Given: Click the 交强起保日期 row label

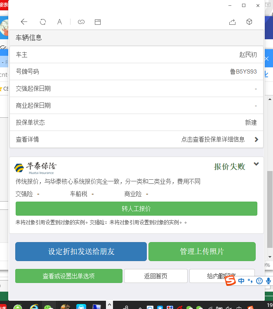Looking at the screenshot, I should pos(33,89).
